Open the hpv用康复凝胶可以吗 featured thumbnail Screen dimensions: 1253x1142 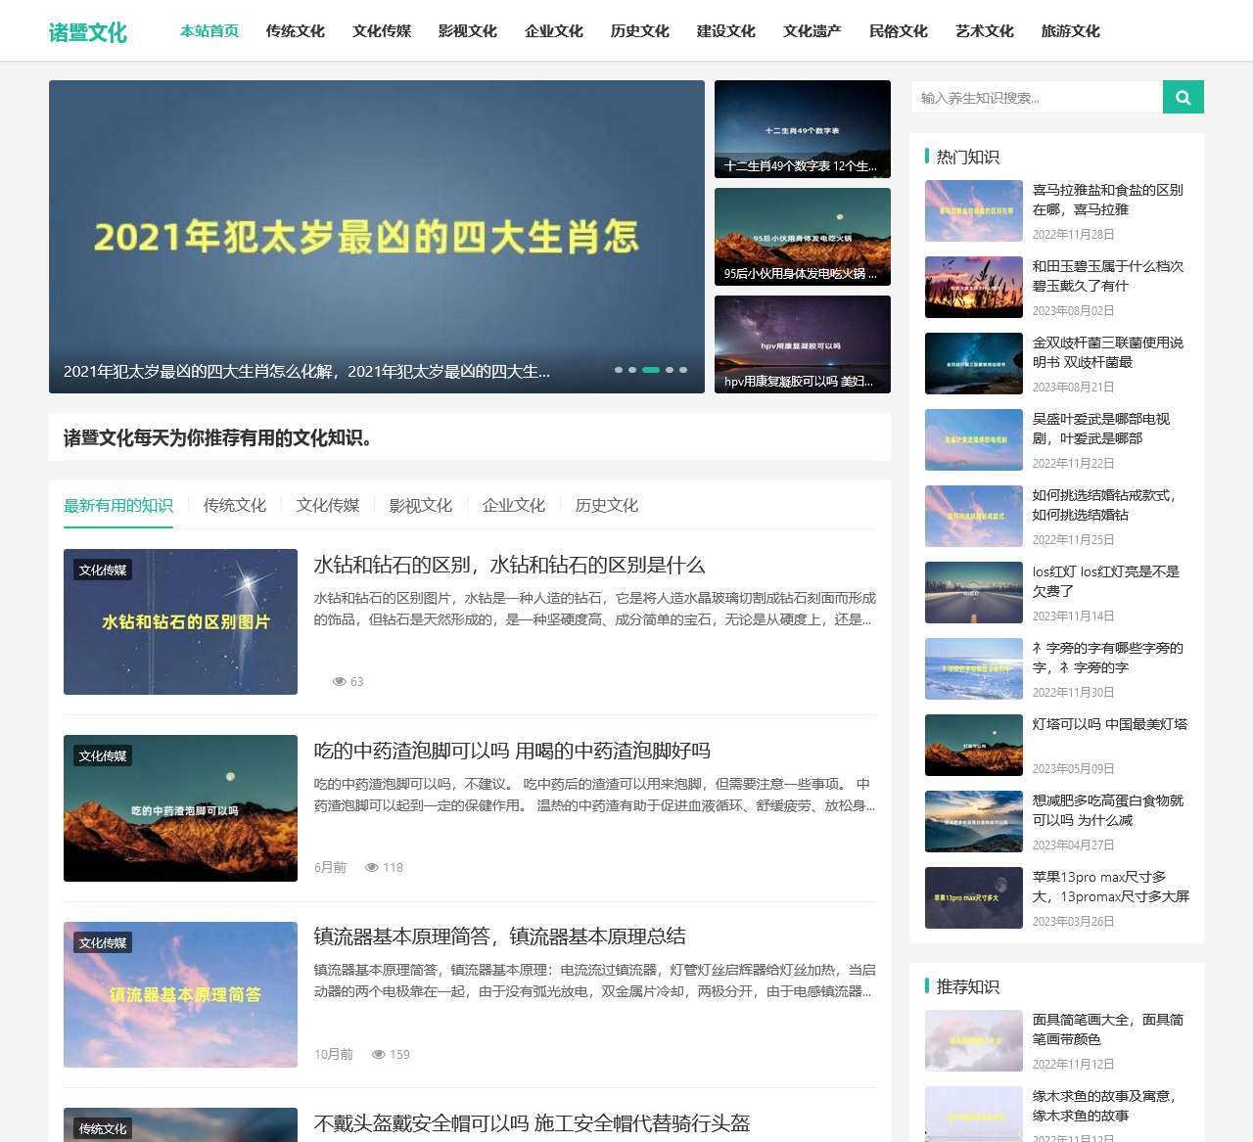(803, 344)
